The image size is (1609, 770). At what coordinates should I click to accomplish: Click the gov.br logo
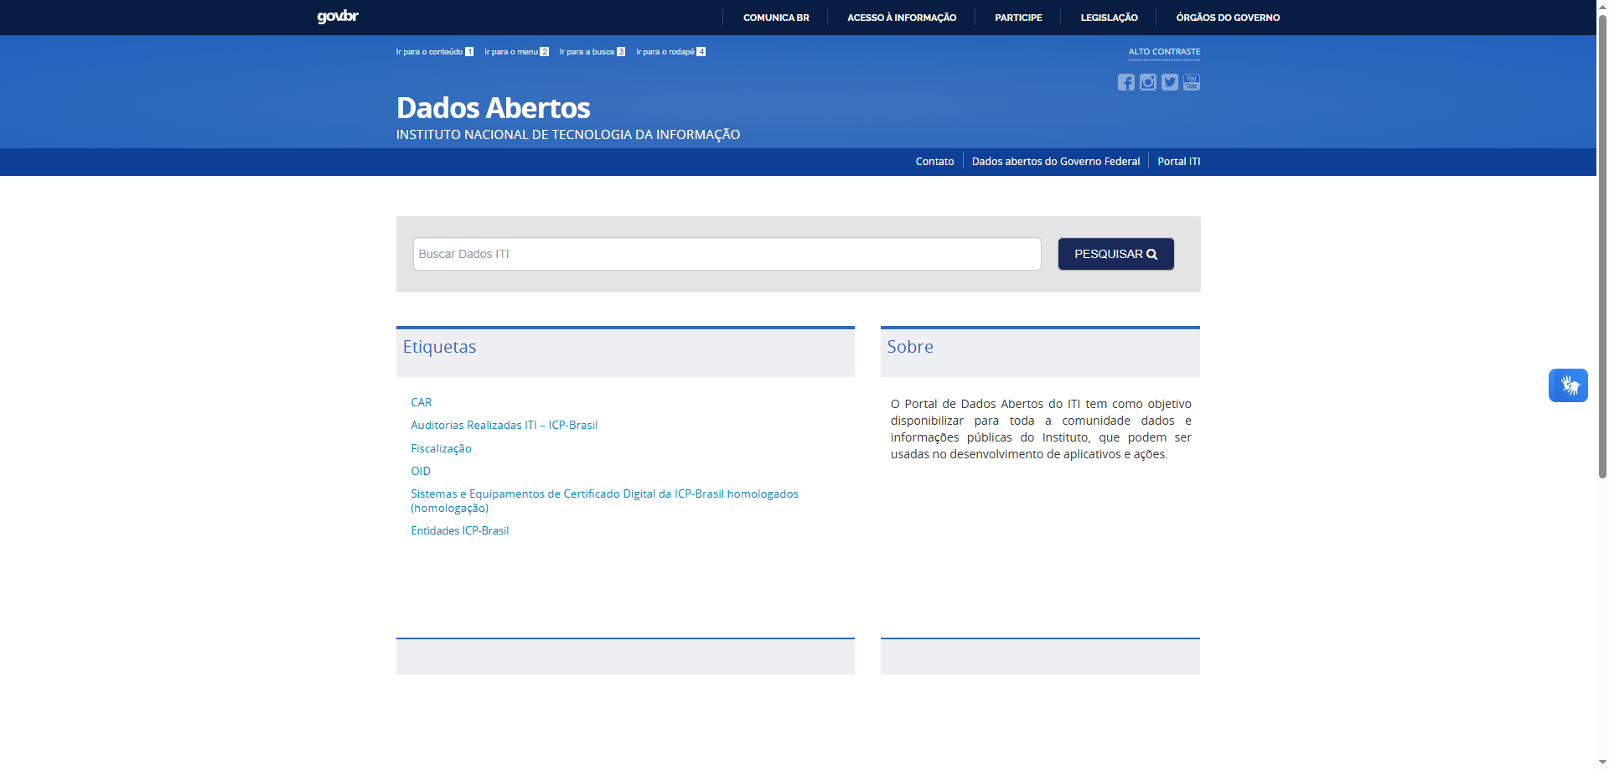pos(338,17)
